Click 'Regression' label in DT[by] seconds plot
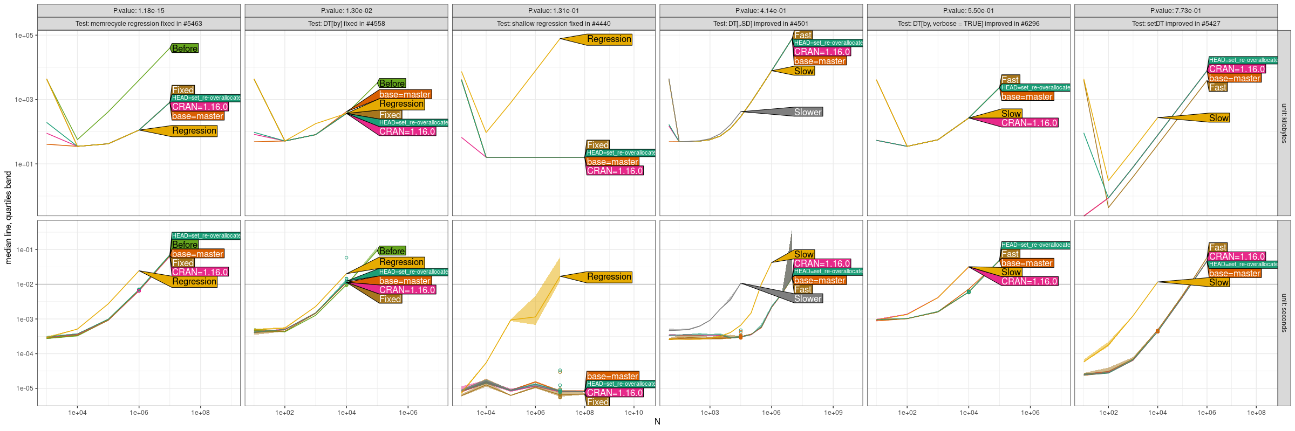1295x431 pixels. pos(401,262)
